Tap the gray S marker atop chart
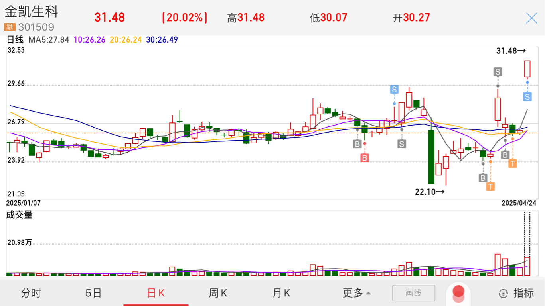 (x=498, y=72)
